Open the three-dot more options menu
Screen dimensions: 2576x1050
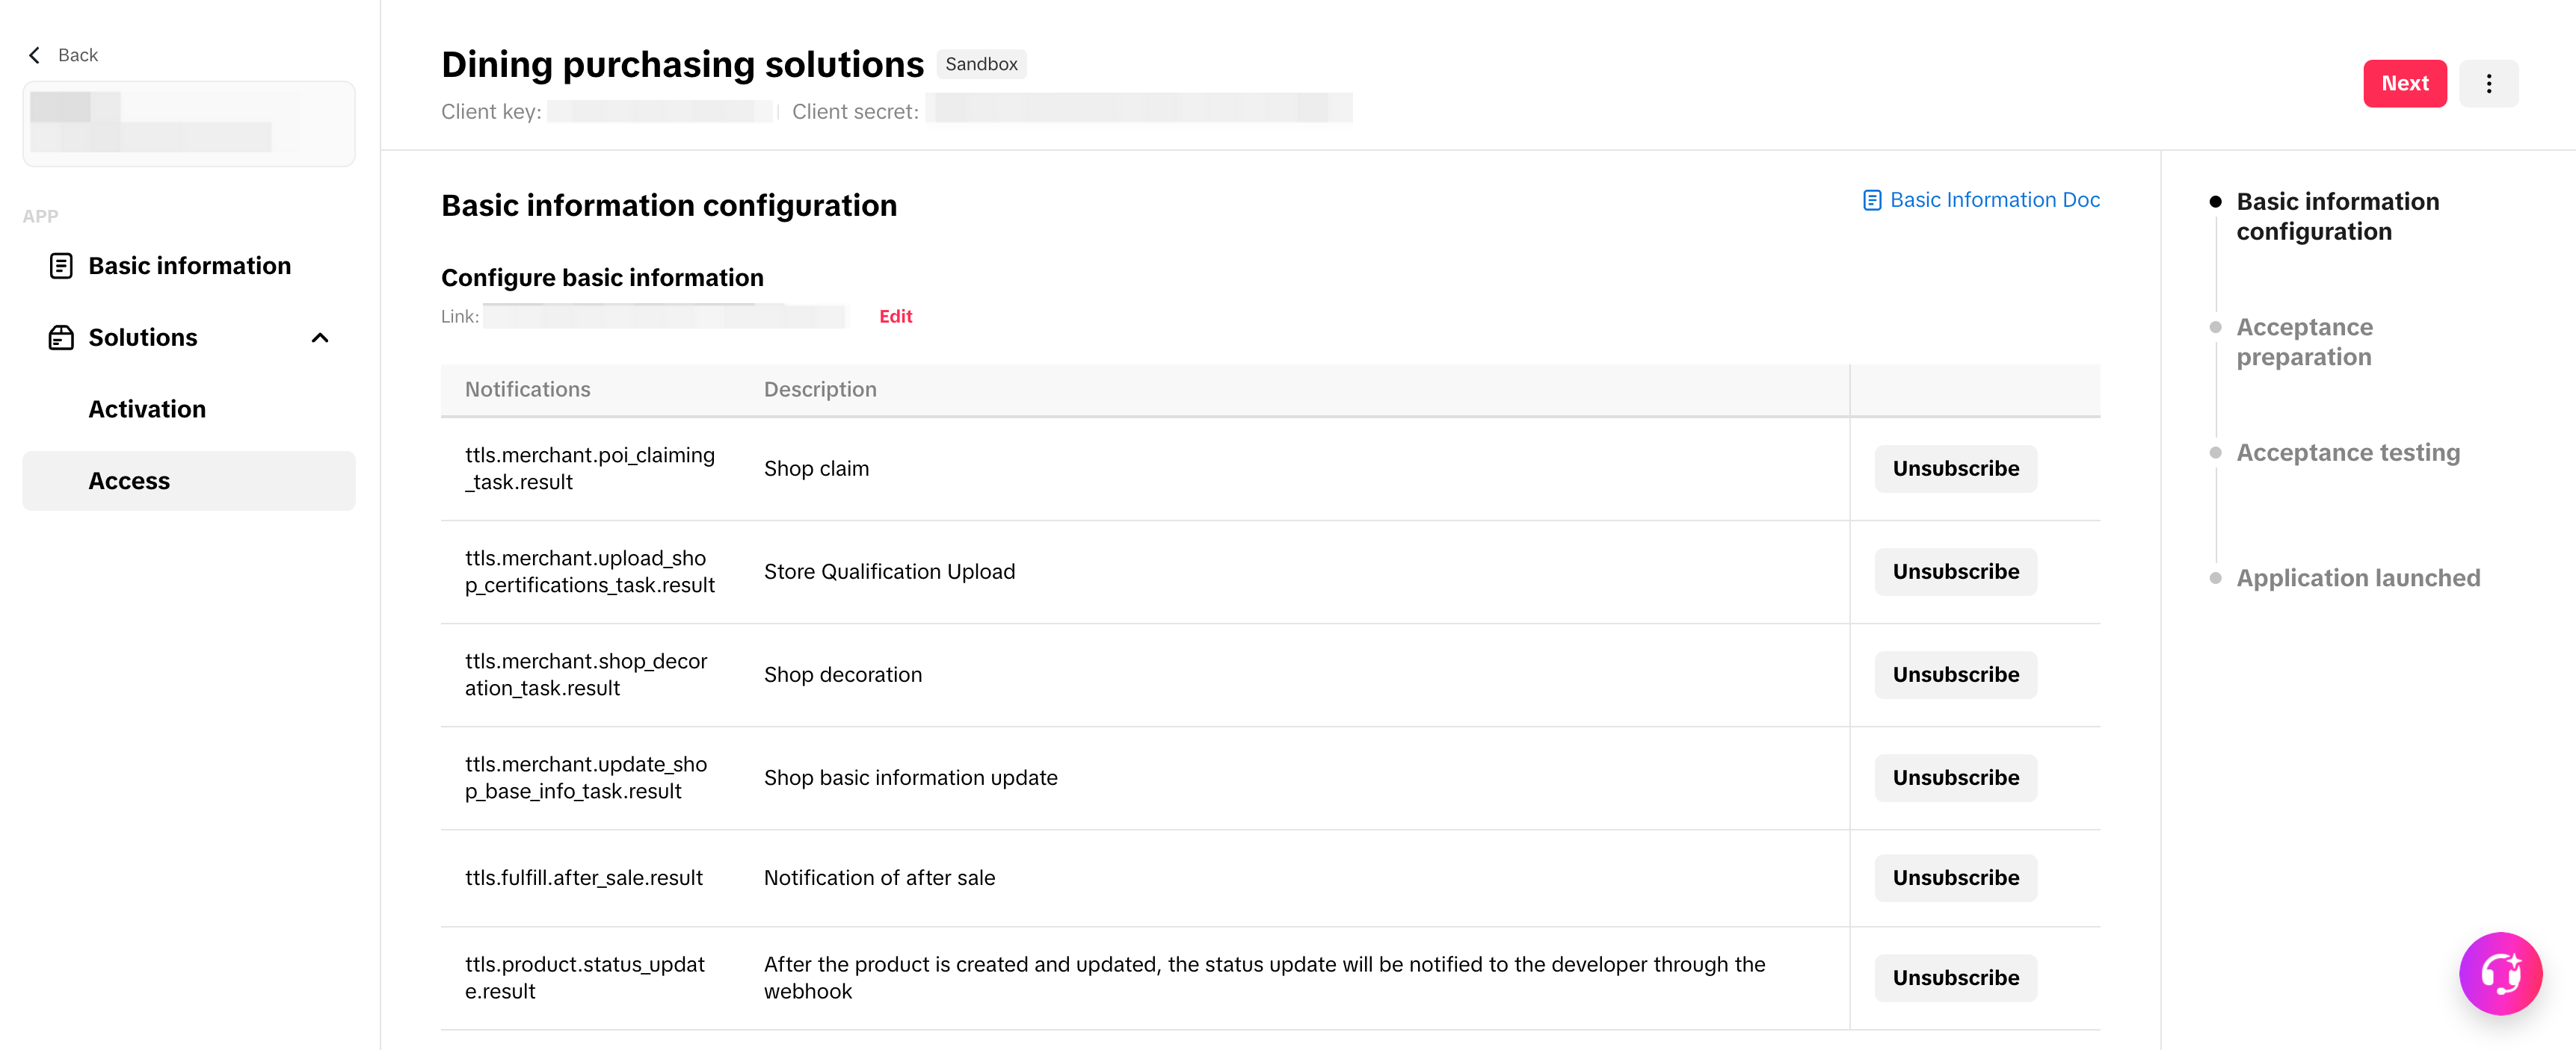(x=2488, y=84)
